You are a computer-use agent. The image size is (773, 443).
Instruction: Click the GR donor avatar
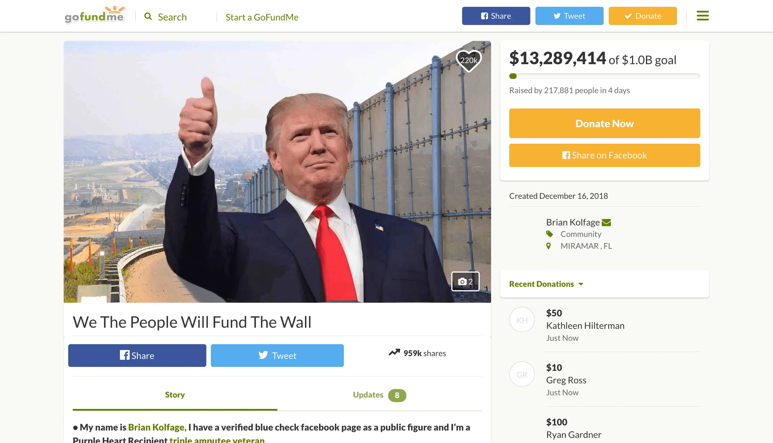(522, 374)
